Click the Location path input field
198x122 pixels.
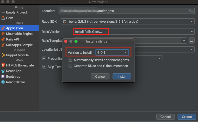127,11
